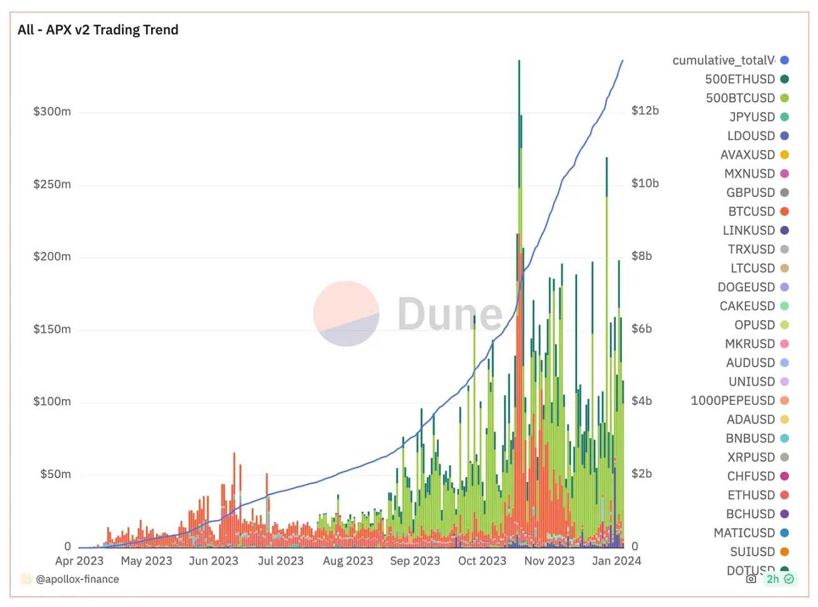Toggle the 500BTCUSD legend entry
Viewport: 818px width, 607px height.
click(747, 98)
